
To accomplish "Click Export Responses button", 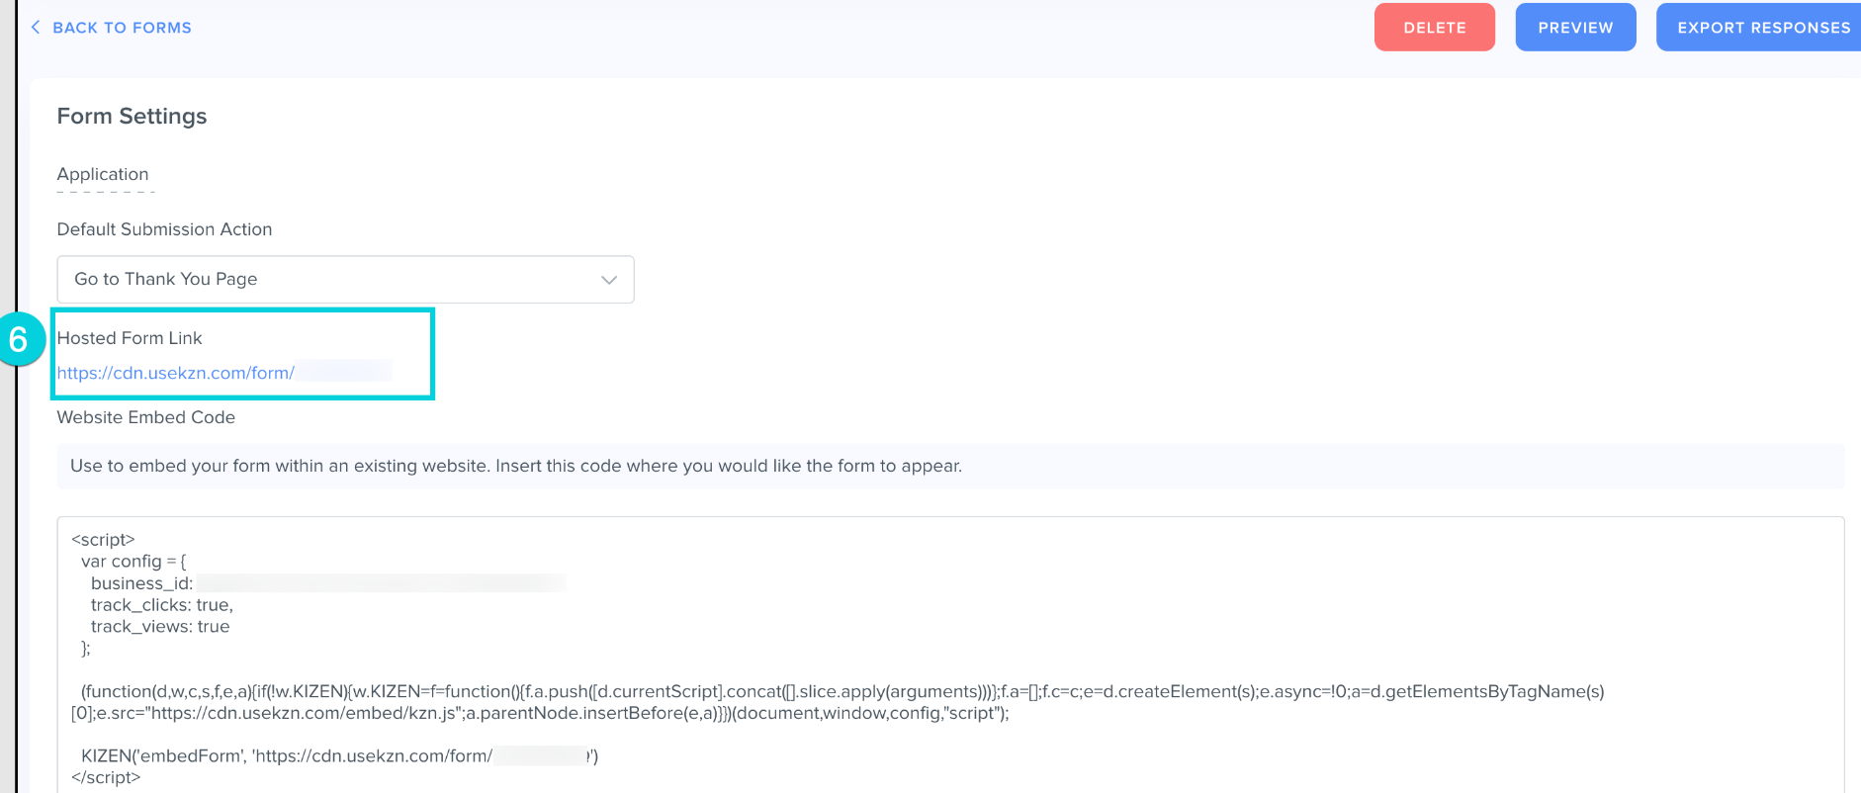I will pyautogui.click(x=1760, y=28).
